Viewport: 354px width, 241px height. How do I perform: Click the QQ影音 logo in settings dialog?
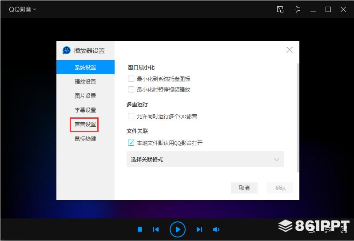tap(66, 50)
